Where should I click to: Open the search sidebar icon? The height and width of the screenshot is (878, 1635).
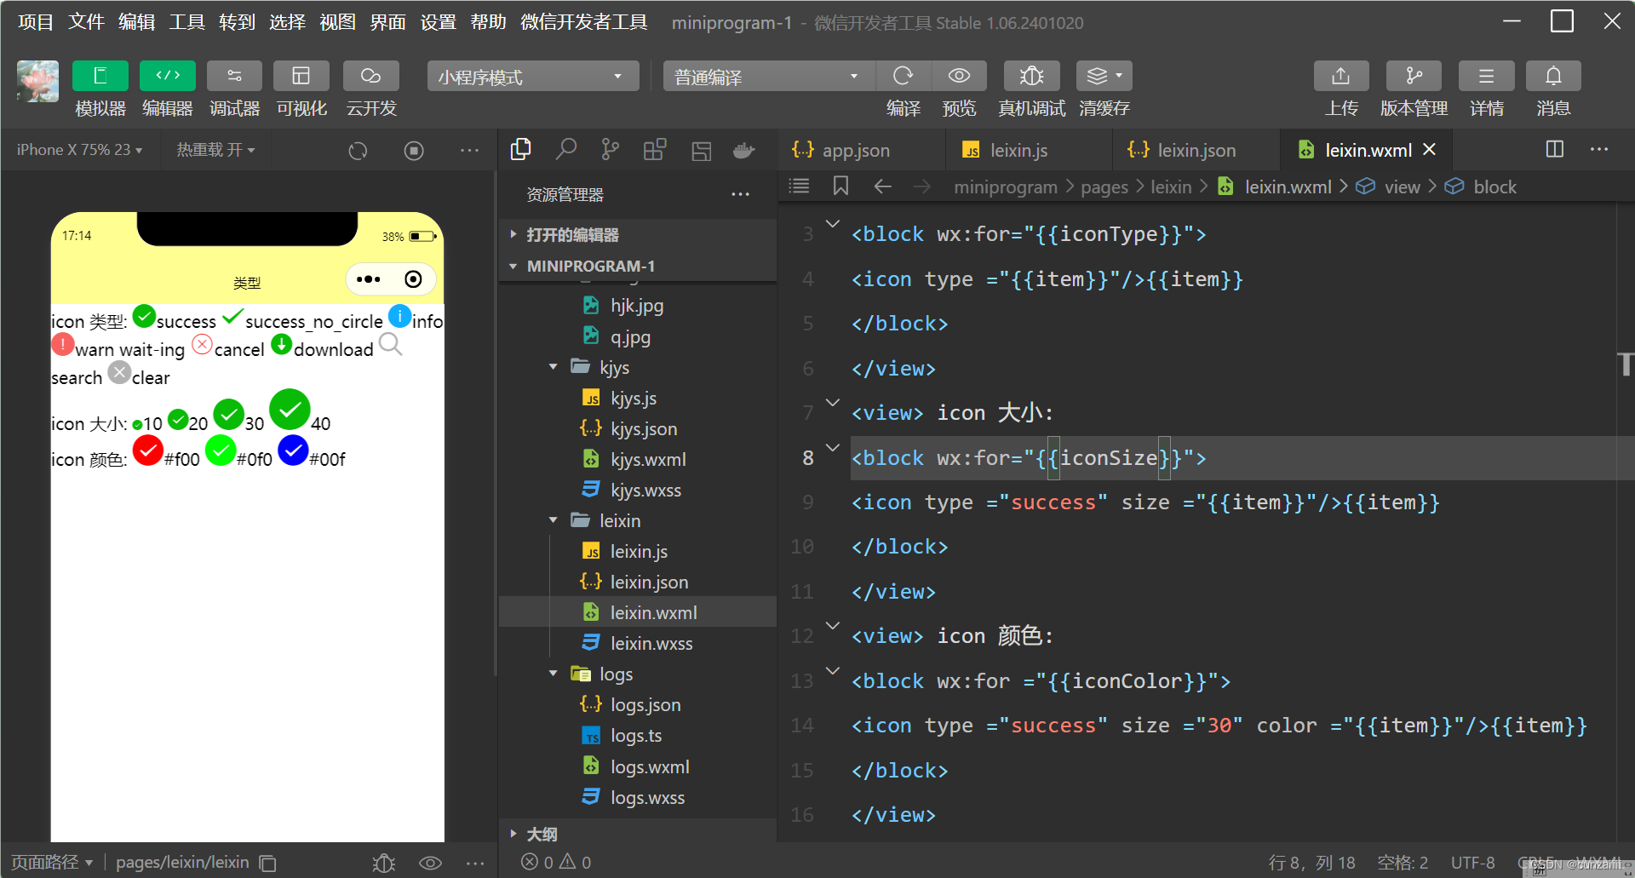coord(565,150)
